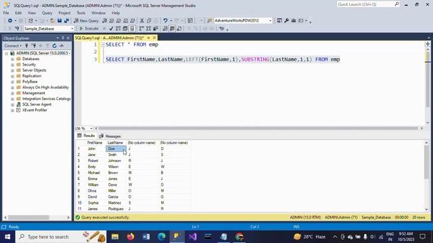This screenshot has width=433, height=243.
Task: Click the New Query toolbar button
Action: coord(86,21)
